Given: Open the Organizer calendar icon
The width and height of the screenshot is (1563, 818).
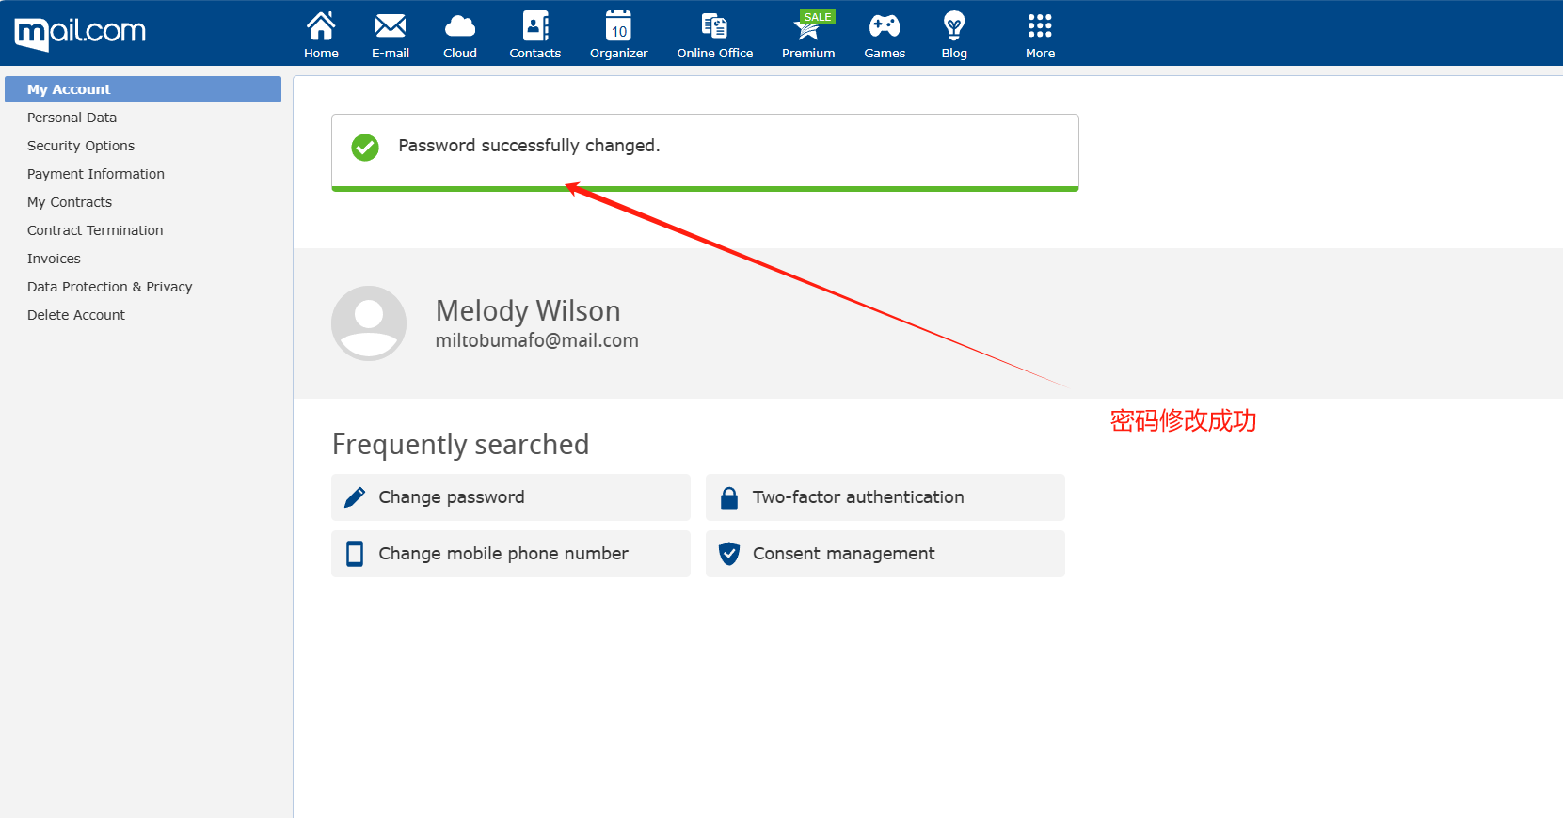Looking at the screenshot, I should coord(618,26).
